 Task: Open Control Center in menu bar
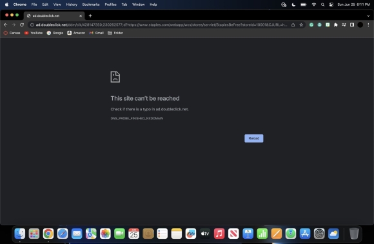tap(331, 5)
